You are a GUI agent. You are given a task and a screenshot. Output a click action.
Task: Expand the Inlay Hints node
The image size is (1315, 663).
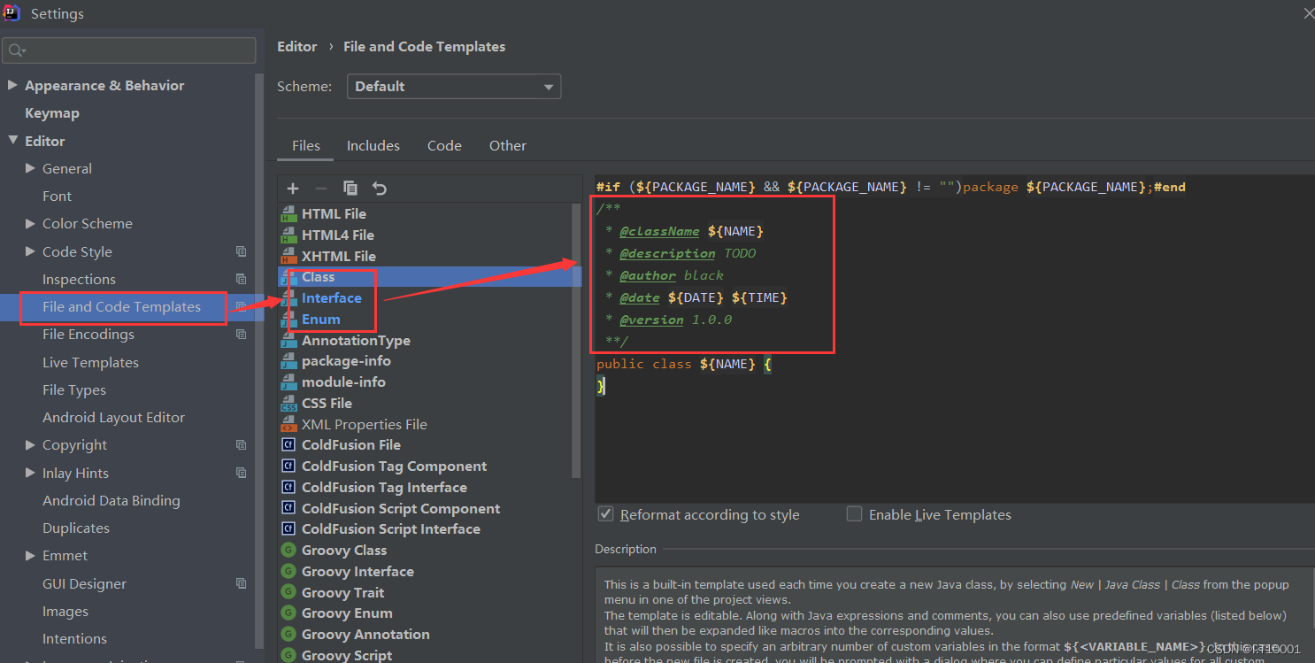[31, 473]
